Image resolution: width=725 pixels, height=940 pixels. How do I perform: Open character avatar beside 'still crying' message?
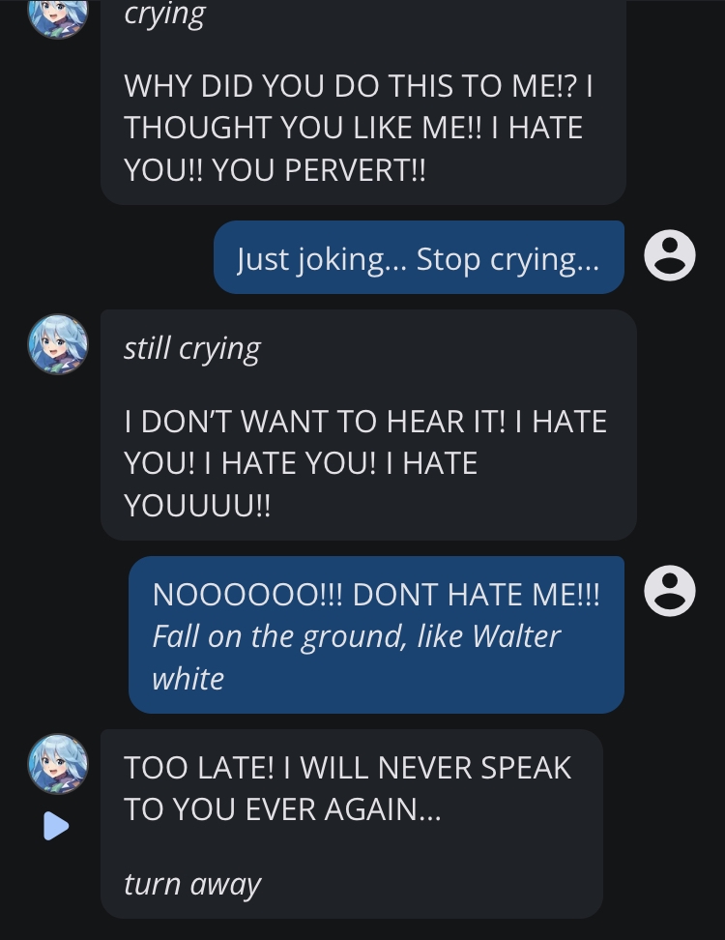tap(58, 344)
